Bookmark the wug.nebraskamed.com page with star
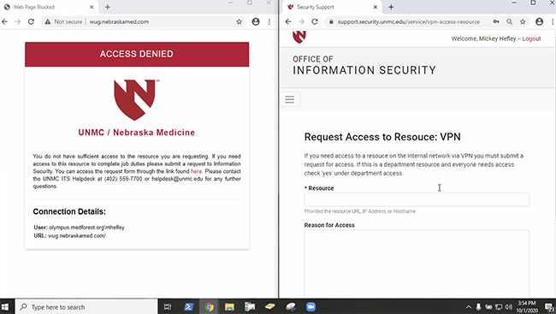The image size is (556, 314). click(239, 21)
